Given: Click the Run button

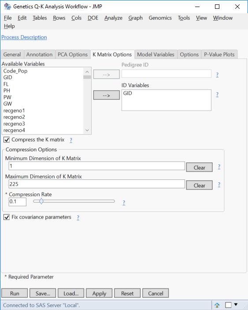Looking at the screenshot, I should (15, 293).
